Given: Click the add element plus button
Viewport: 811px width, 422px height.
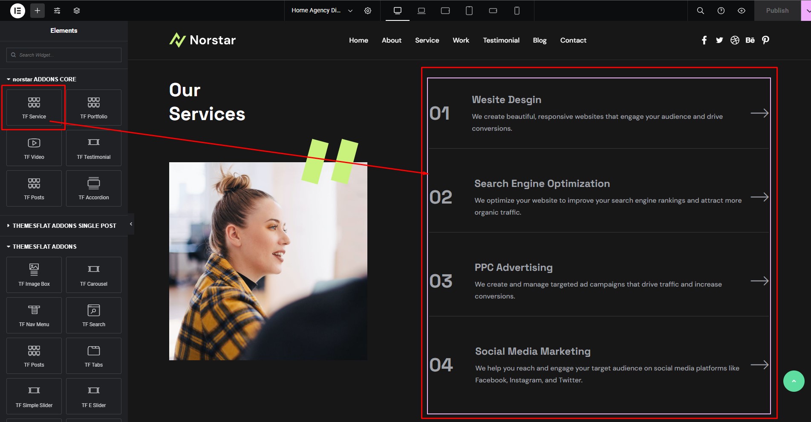Looking at the screenshot, I should tap(38, 11).
